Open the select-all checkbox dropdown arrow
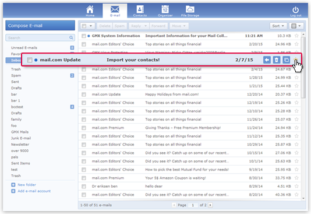Viewport: 311px width, 214px height. pos(91,26)
